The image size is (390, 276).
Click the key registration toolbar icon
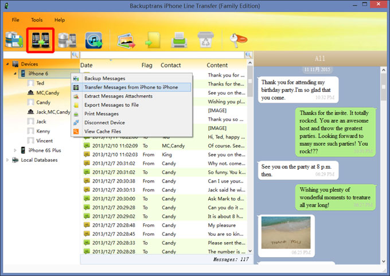tap(238, 40)
